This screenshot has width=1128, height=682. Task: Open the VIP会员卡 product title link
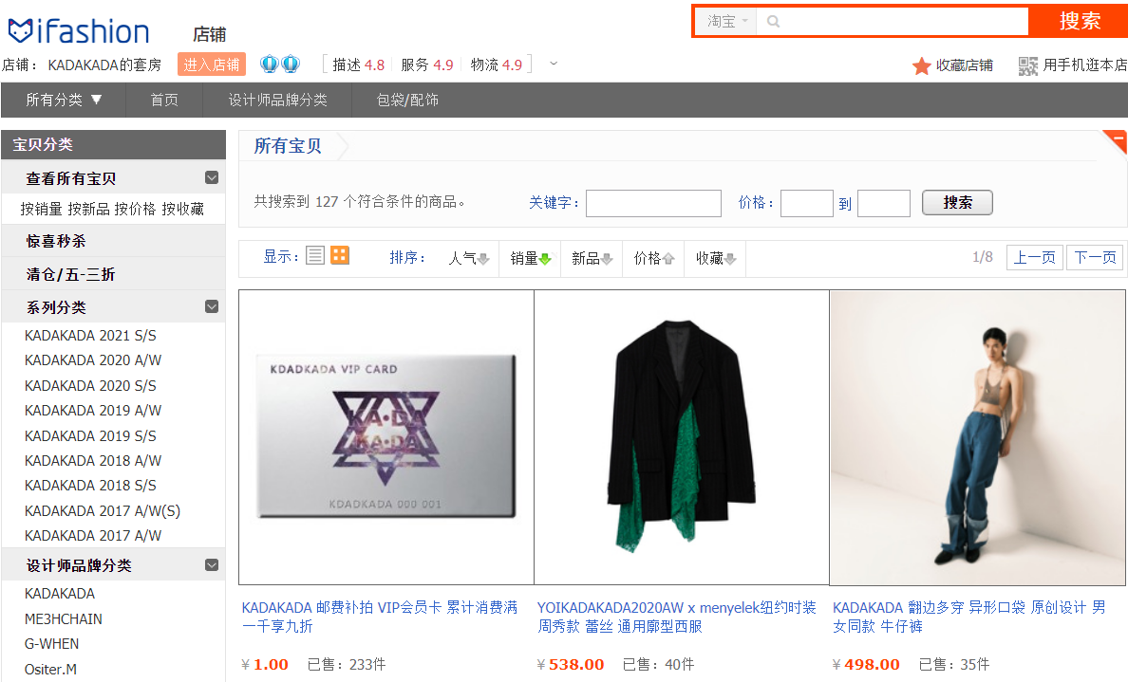click(x=379, y=617)
